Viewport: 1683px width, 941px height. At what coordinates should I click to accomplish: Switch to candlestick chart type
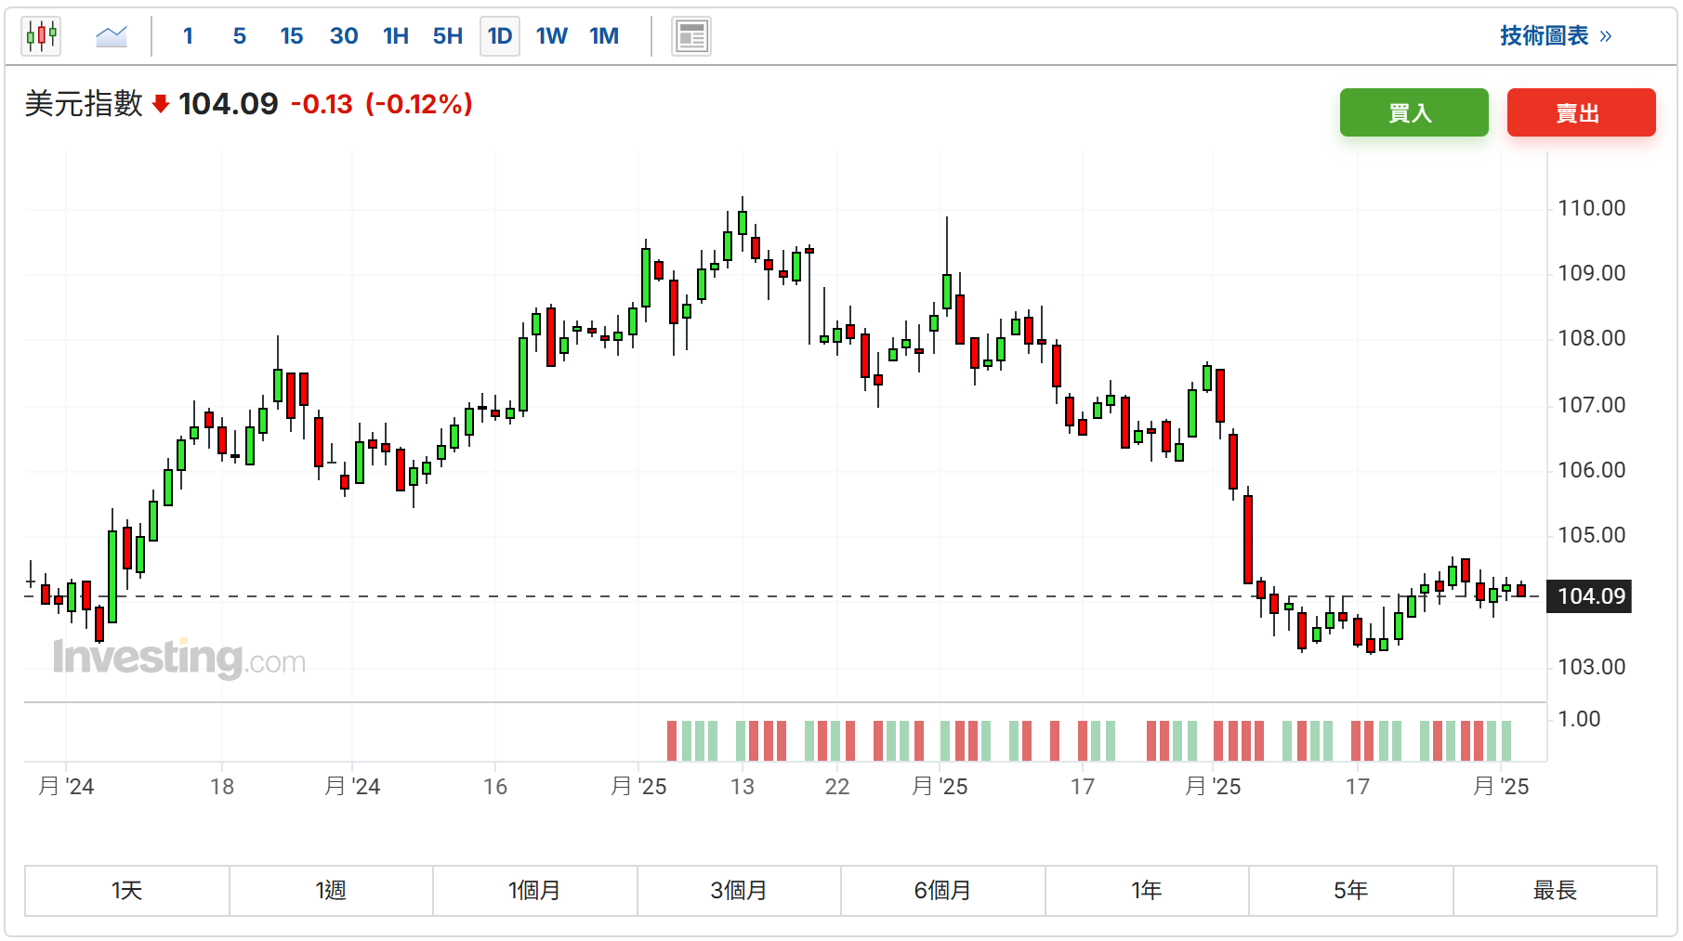41,36
